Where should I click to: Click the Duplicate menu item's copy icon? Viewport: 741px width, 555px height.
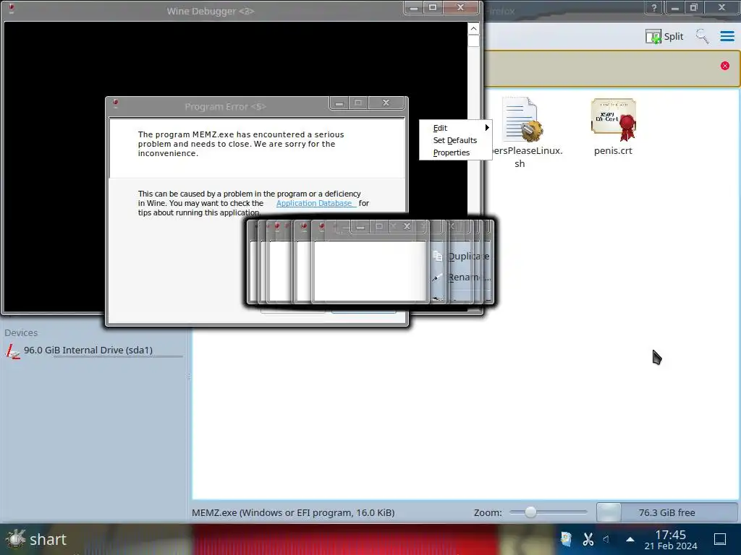438,256
